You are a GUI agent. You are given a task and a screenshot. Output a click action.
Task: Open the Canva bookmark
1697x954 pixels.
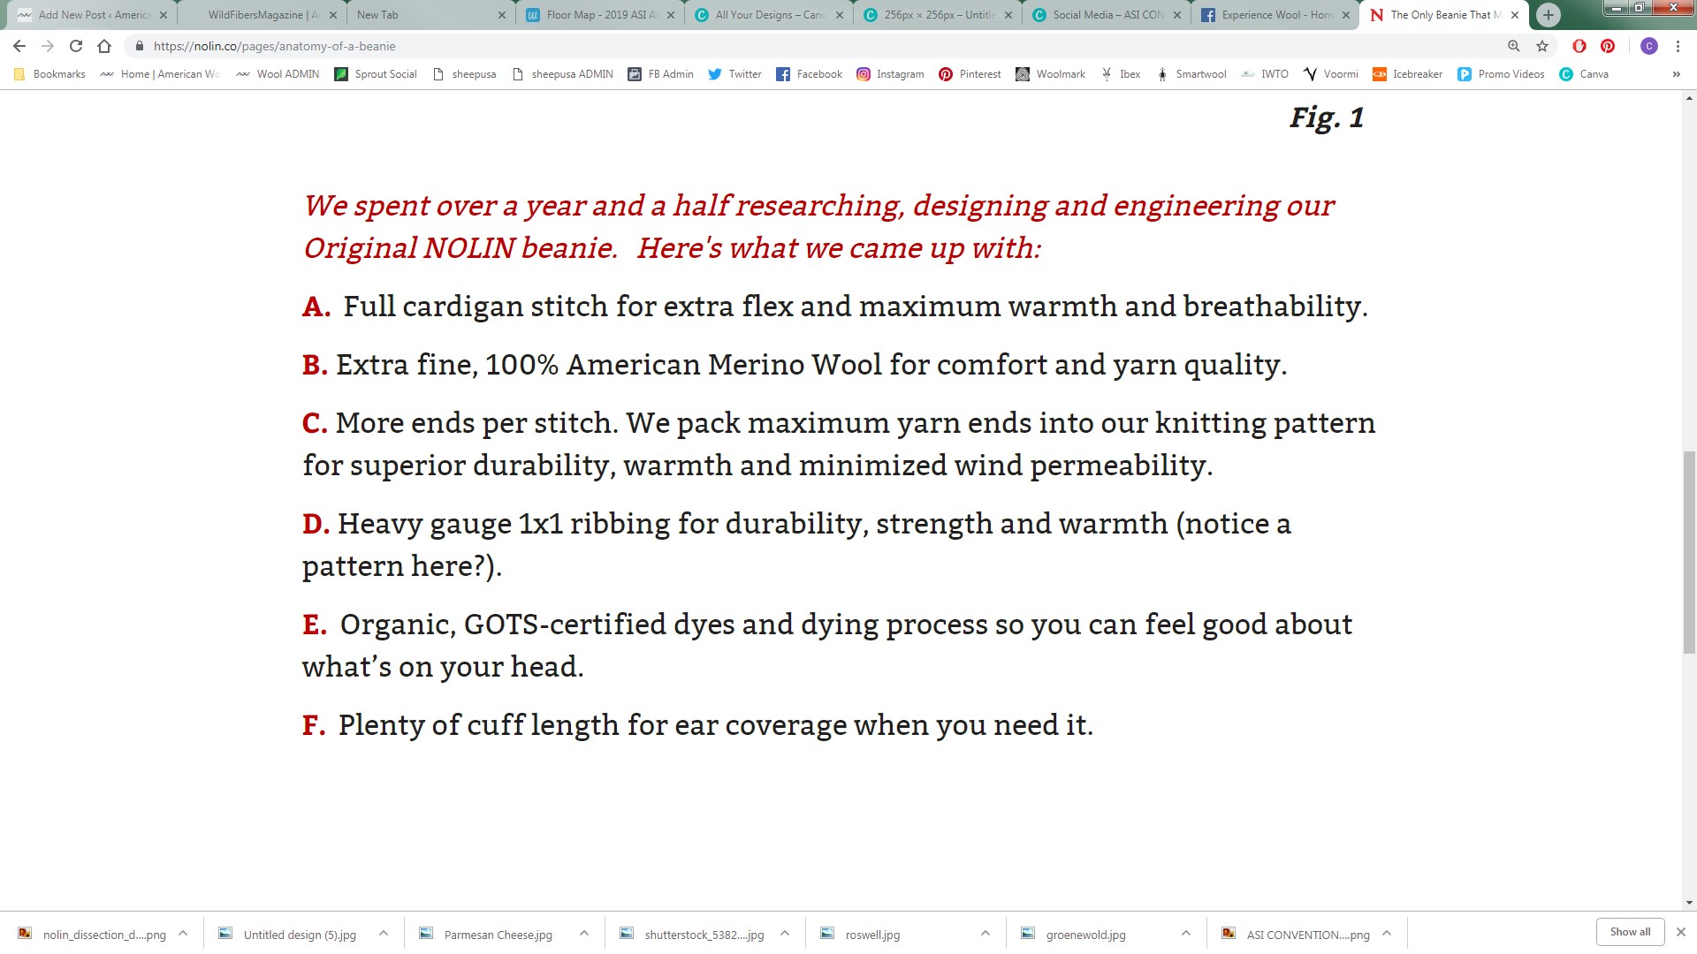[1585, 74]
